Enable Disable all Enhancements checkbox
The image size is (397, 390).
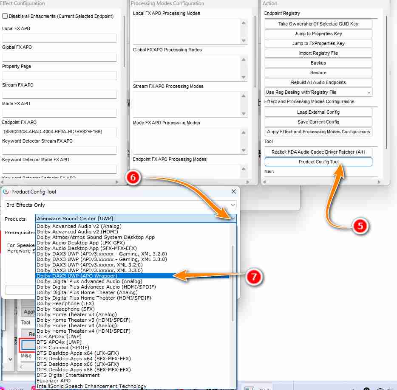pyautogui.click(x=5, y=16)
